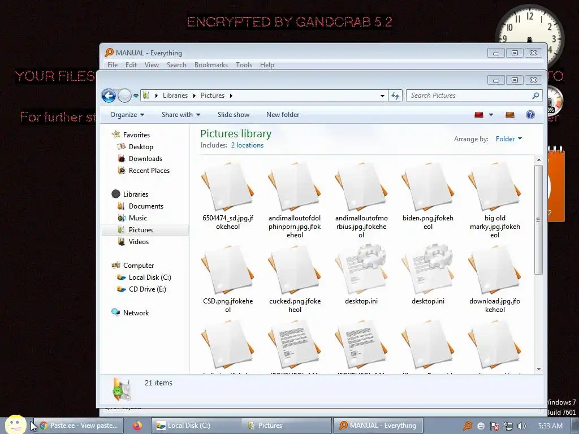The height and width of the screenshot is (434, 579).
Task: Click Pictures in the address bar breadcrumb
Action: [213, 96]
